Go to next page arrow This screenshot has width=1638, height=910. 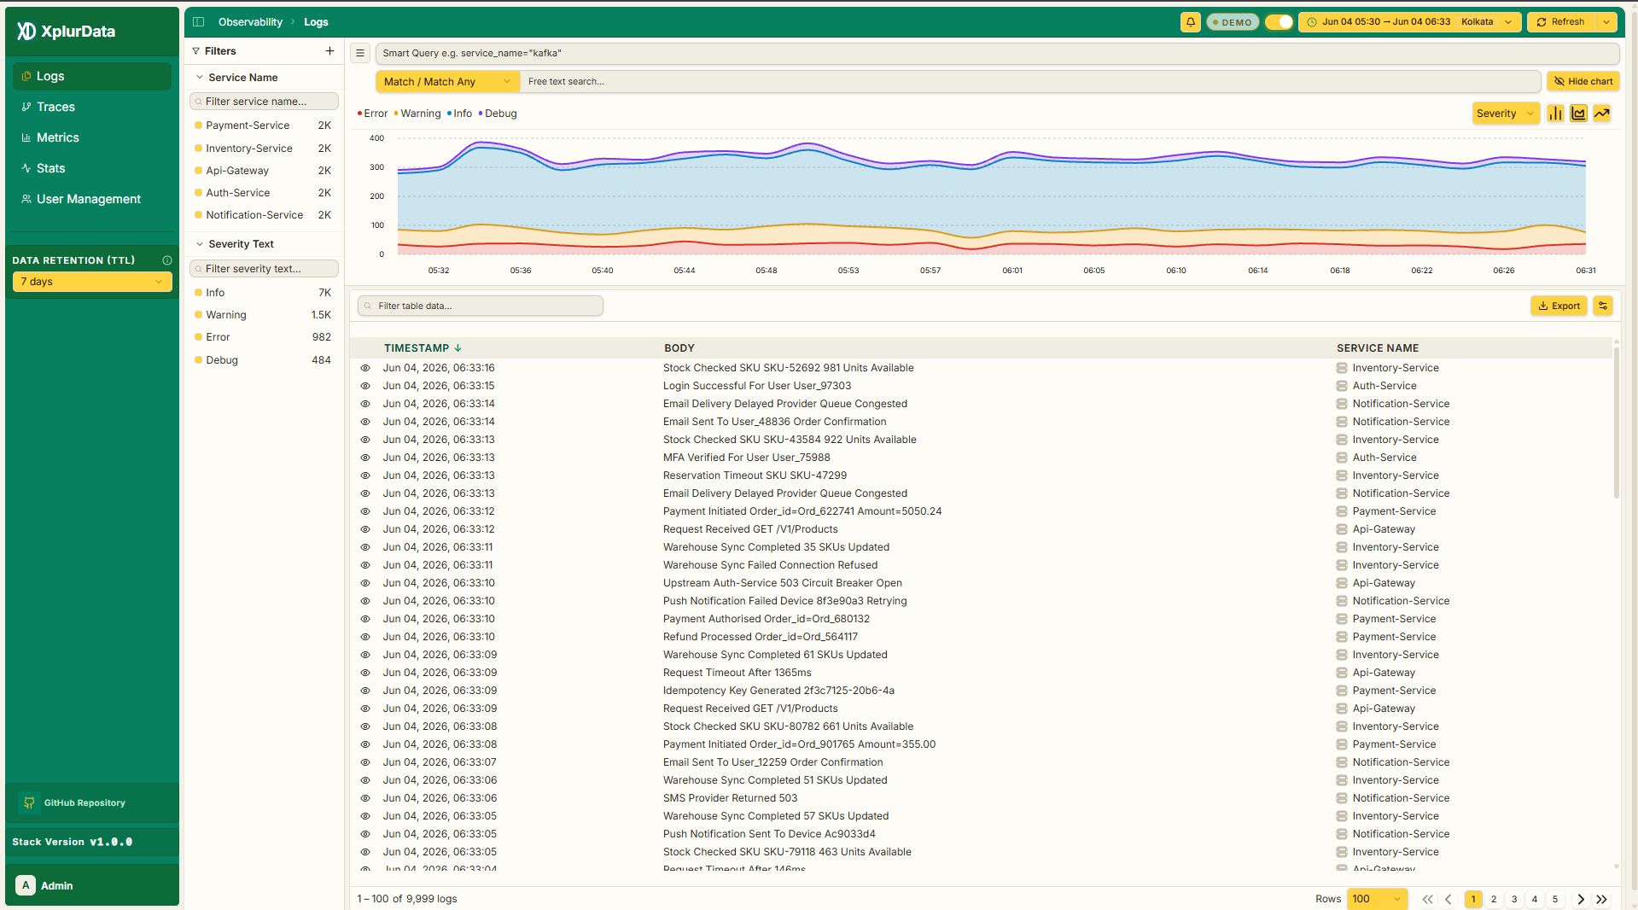[1581, 899]
